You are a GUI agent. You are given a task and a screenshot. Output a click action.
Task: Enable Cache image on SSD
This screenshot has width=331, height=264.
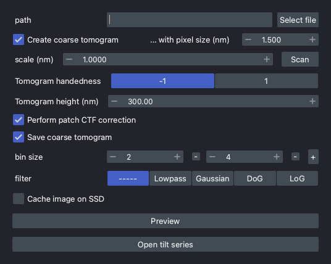(x=19, y=199)
